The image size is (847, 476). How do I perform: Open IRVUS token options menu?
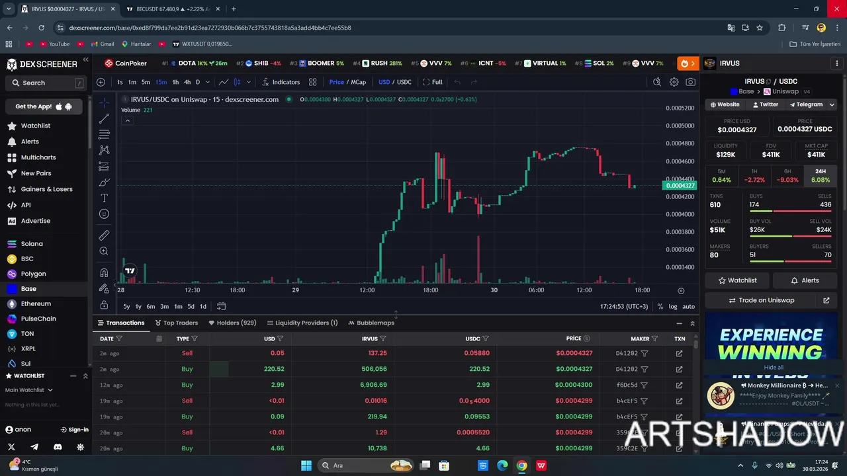(836, 63)
